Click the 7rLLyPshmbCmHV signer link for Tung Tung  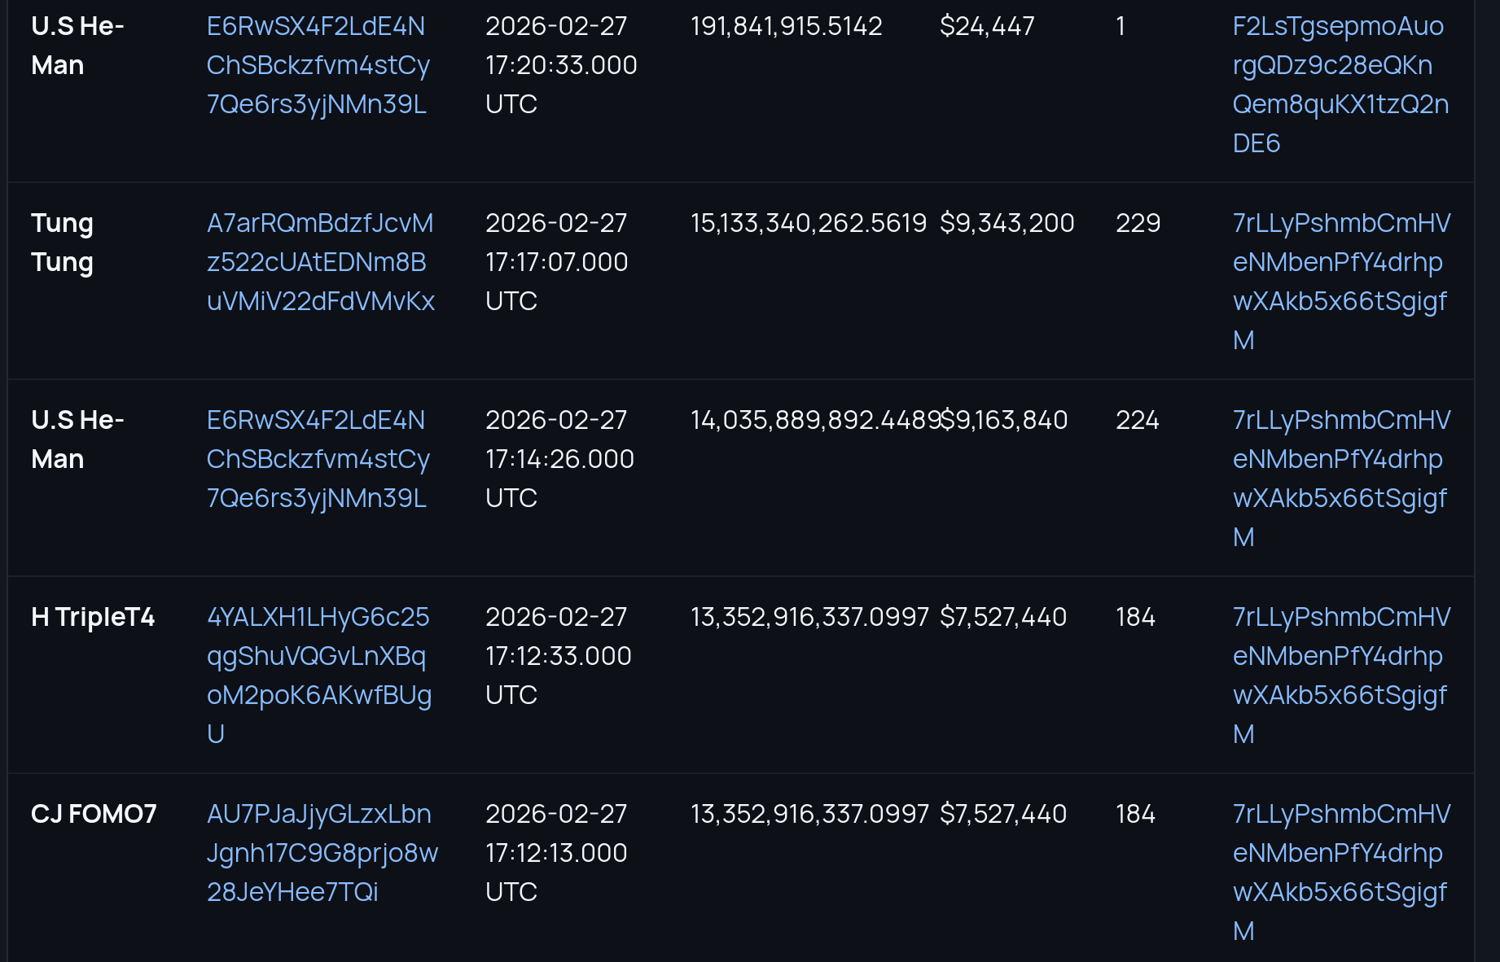point(1338,281)
